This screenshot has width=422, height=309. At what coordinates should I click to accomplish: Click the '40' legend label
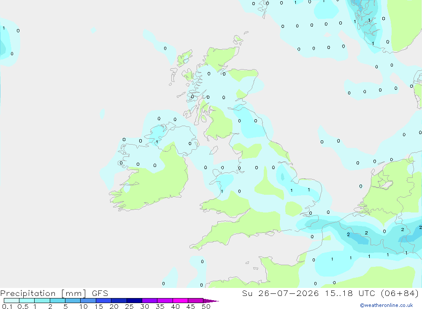tap(176, 306)
